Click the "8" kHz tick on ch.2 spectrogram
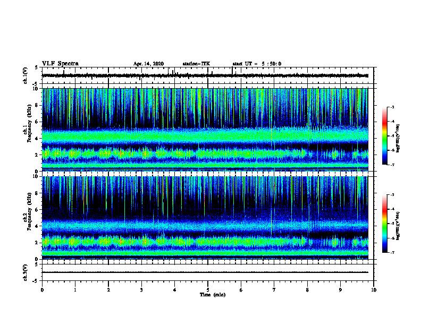This screenshot has height=325, width=421. (37, 193)
